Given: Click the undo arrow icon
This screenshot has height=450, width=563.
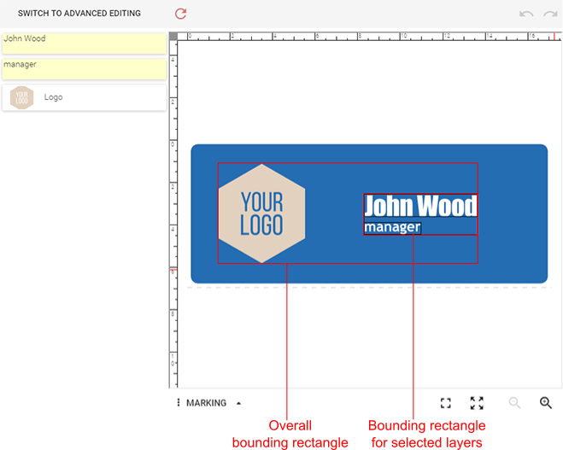Looking at the screenshot, I should 526,14.
